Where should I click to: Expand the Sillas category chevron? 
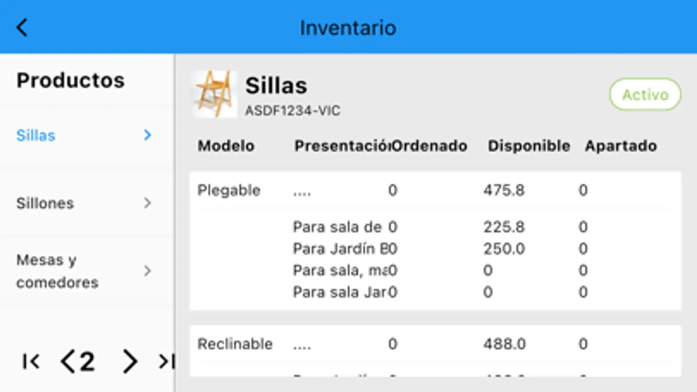(148, 135)
